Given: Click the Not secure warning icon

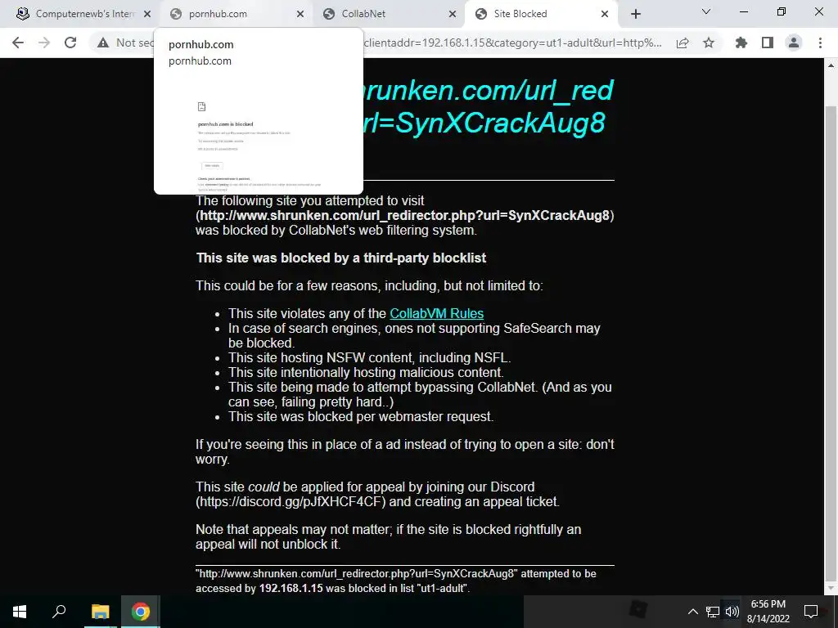Looking at the screenshot, I should [x=103, y=43].
